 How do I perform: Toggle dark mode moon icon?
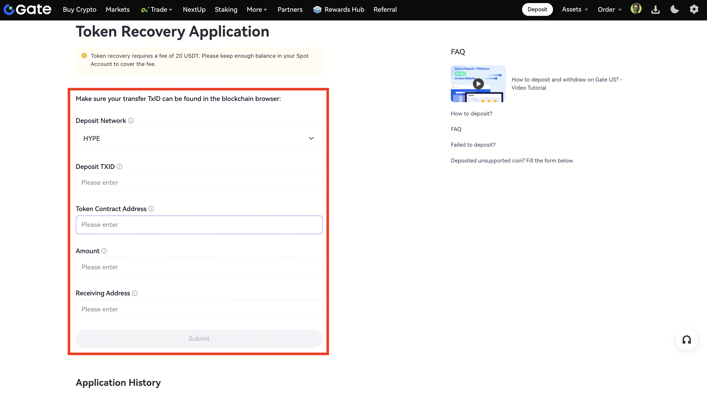(674, 10)
